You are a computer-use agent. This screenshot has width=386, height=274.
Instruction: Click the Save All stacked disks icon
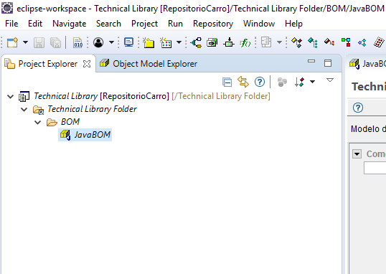tap(56, 42)
